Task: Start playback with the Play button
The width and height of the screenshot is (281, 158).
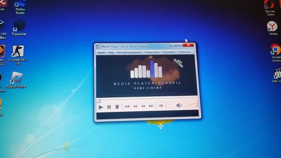Action: pyautogui.click(x=101, y=107)
